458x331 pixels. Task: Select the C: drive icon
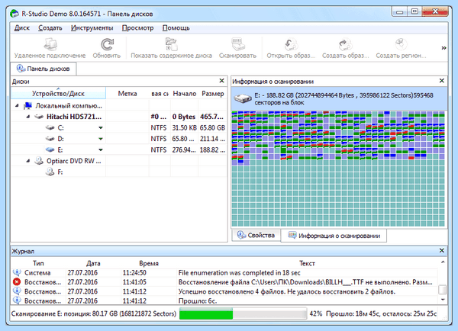point(50,127)
